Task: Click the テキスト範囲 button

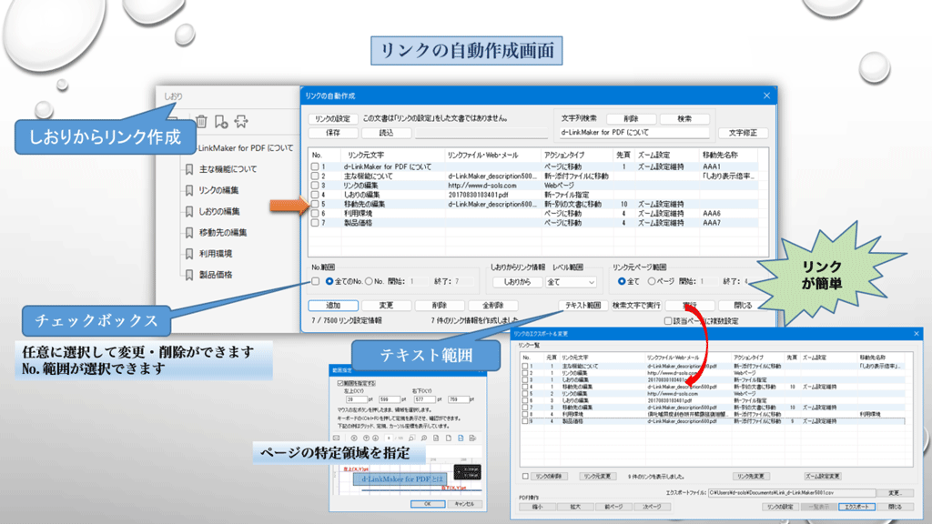Action: pos(582,306)
